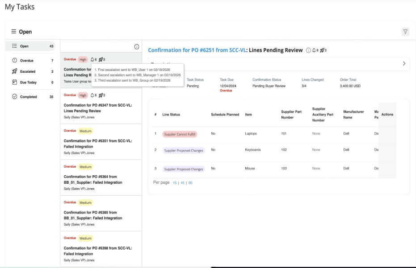Open task Confirmation for PO #6364 Failed Integration
416x268 pixels.
101,177
